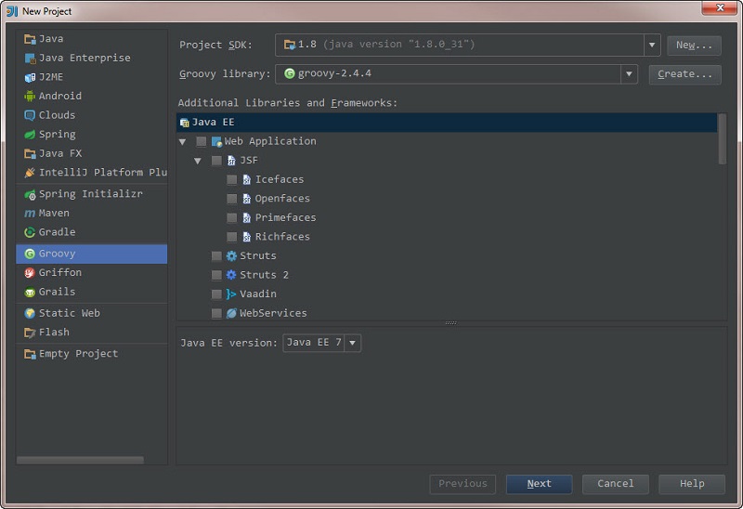
Task: Click the Empty Project folder icon
Action: (x=30, y=354)
